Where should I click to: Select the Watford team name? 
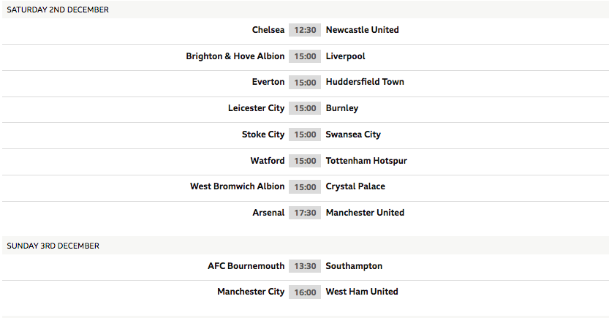coord(268,161)
